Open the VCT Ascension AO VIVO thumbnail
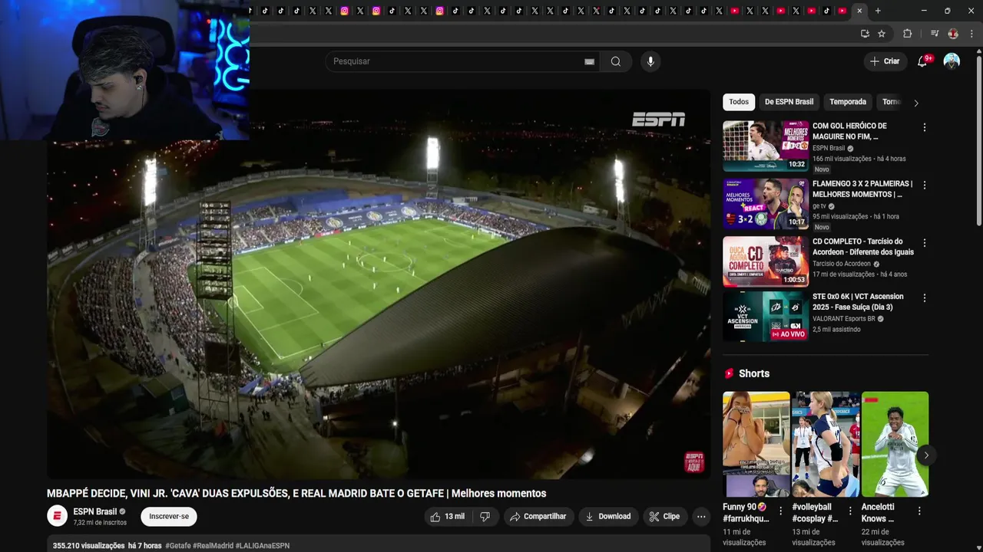Viewport: 983px width, 552px height. tap(766, 316)
